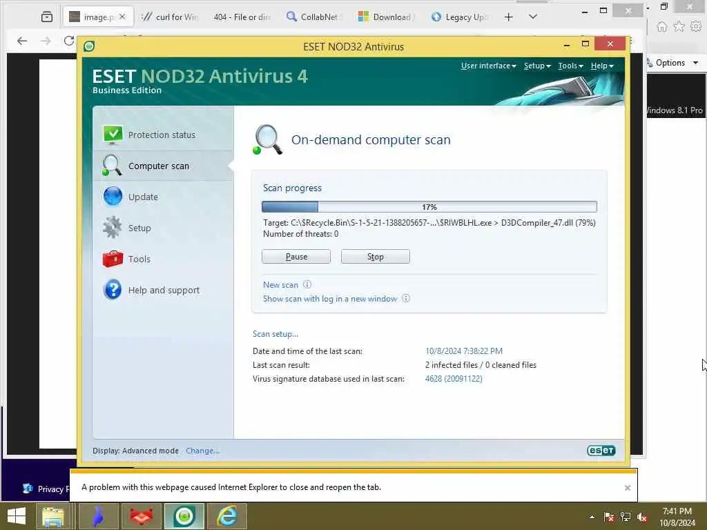Click the New scan link
The image size is (707, 530).
(x=280, y=285)
